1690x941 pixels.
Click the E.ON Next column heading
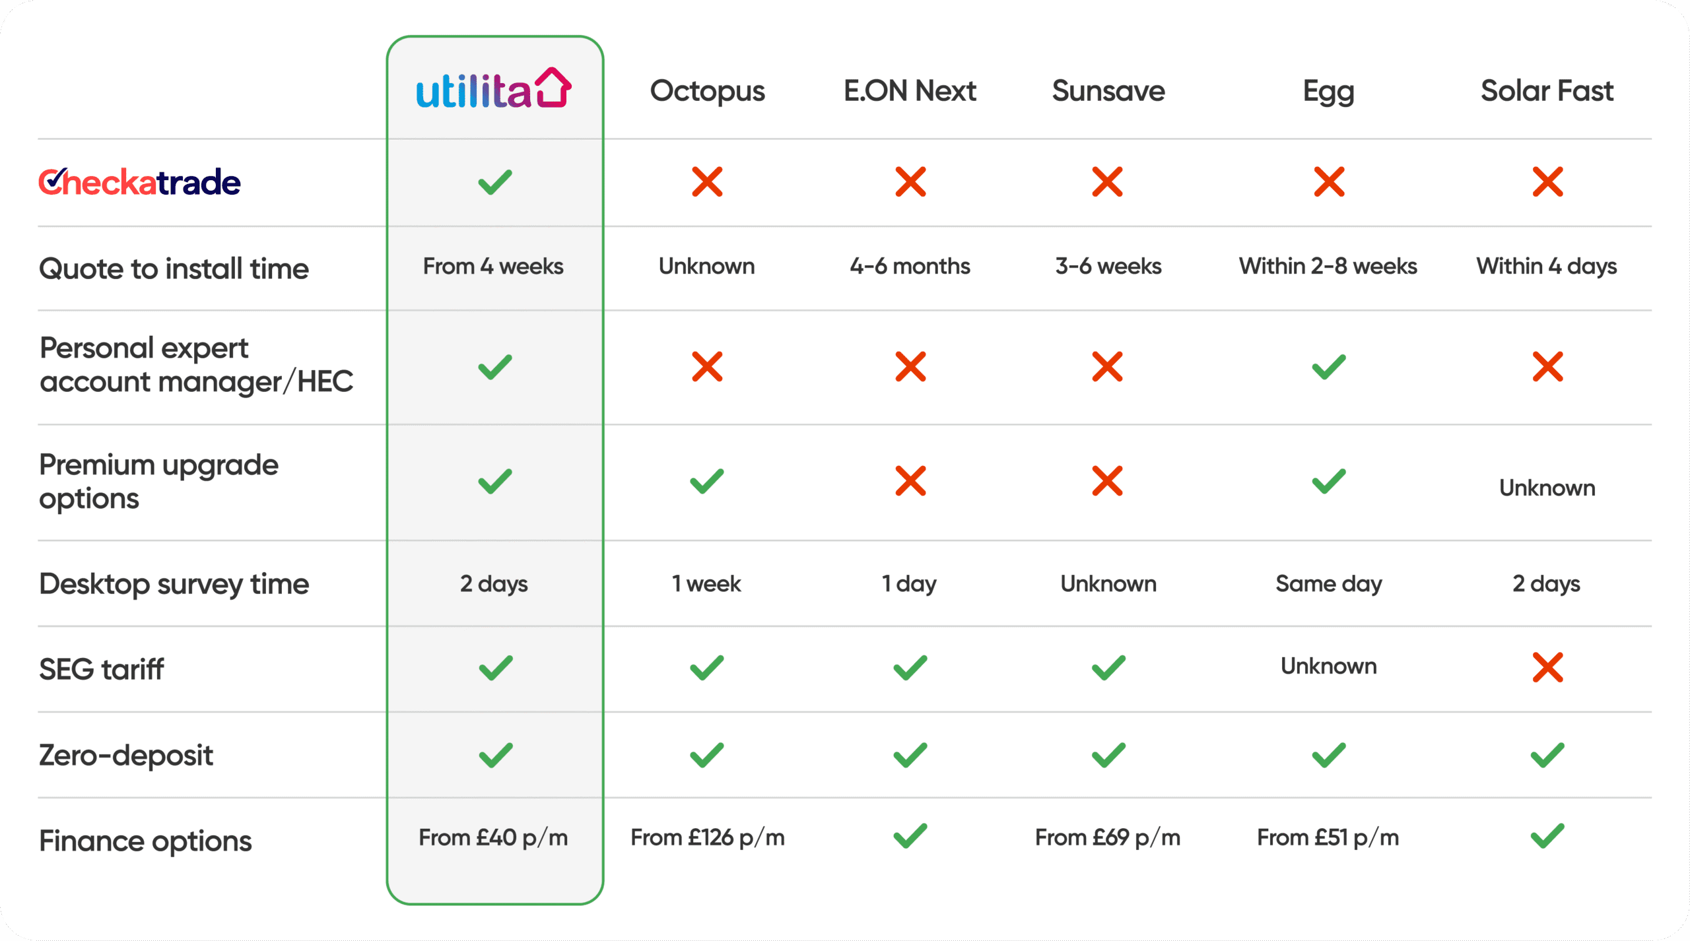[x=910, y=91]
